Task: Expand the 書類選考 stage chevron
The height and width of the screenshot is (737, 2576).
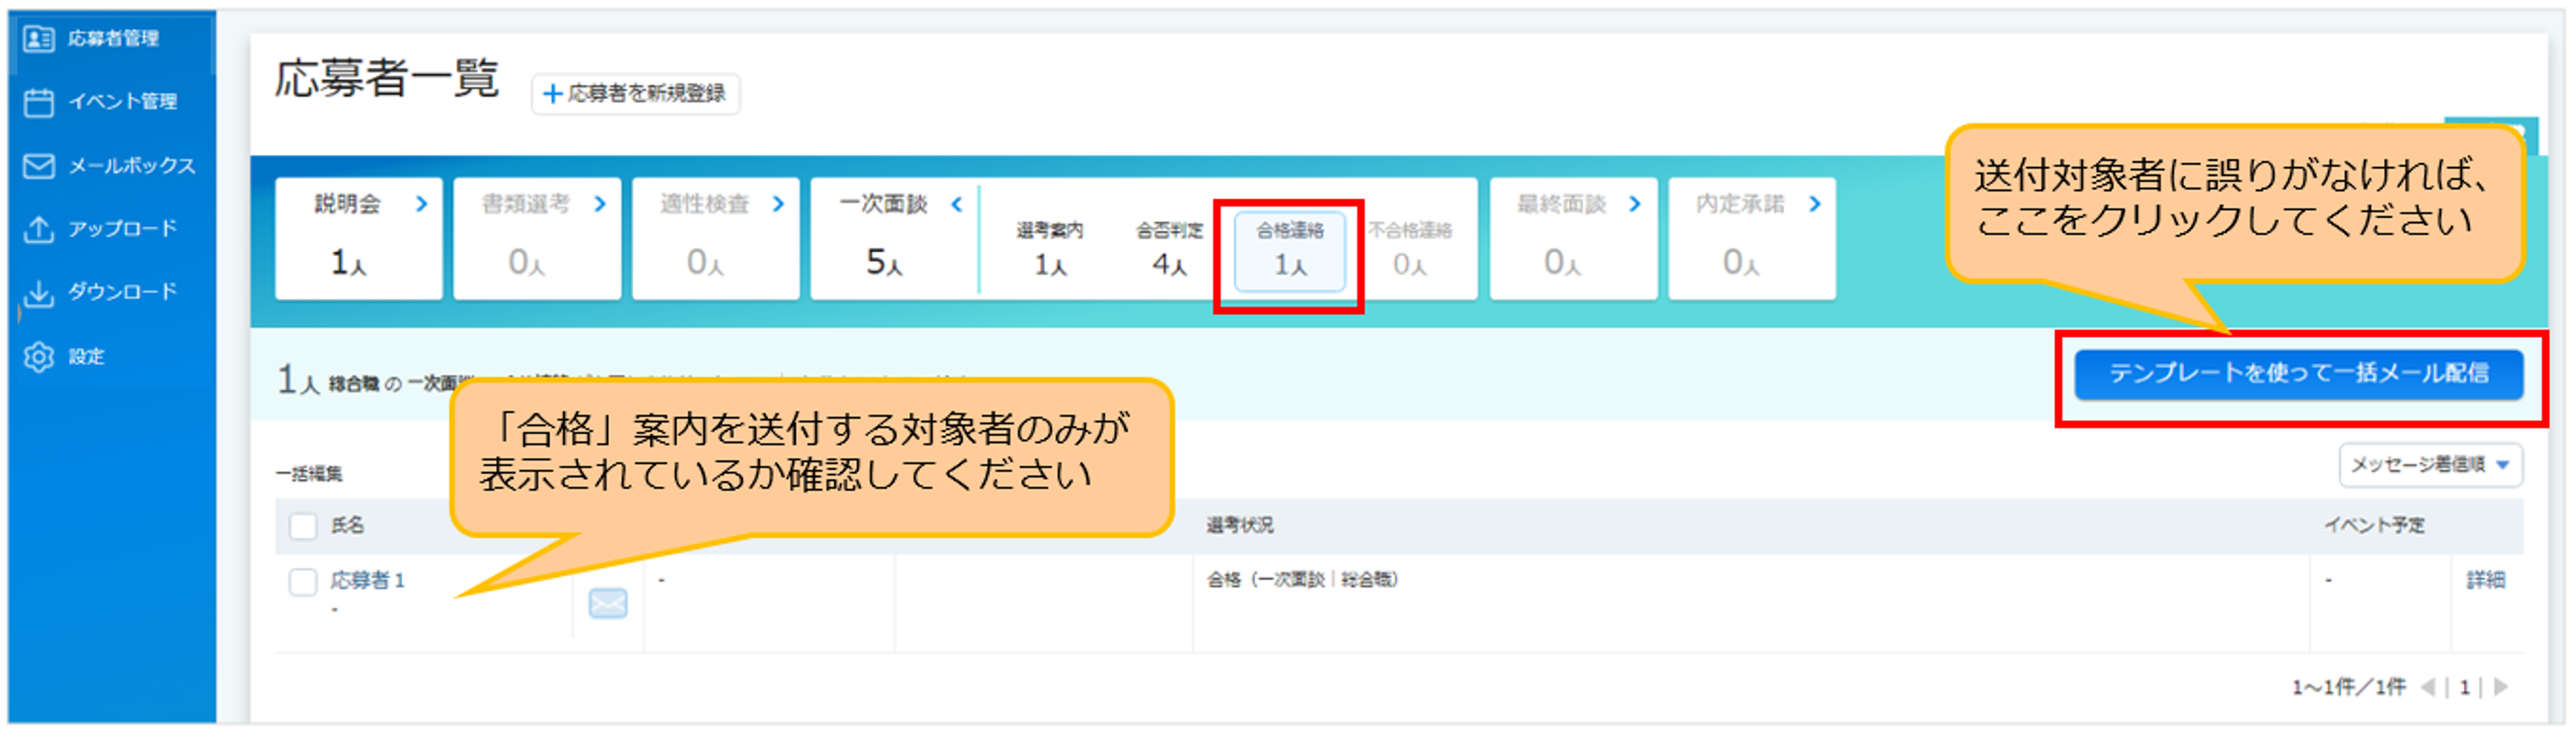Action: tap(600, 204)
